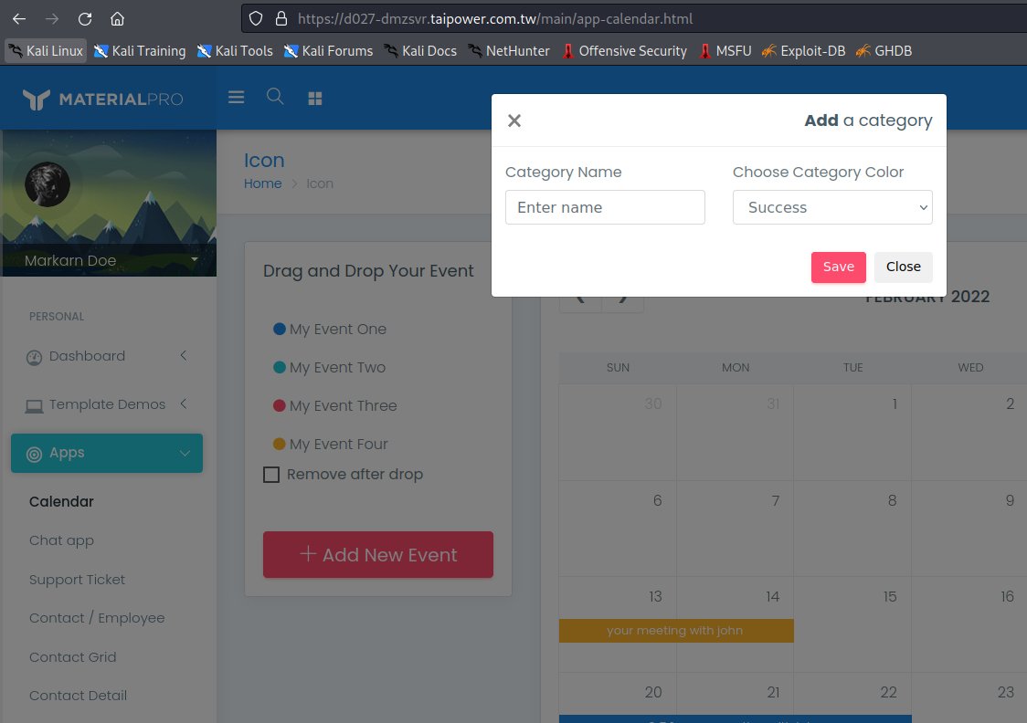The image size is (1027, 723).
Task: Click the teal dot of My Event Two
Action: [x=279, y=367]
